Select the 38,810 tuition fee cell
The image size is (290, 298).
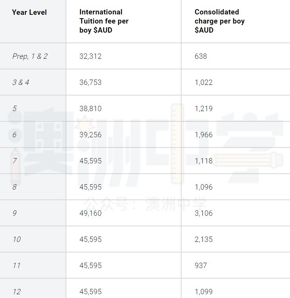point(91,108)
